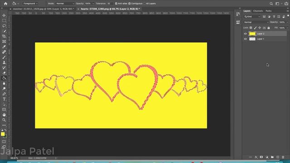290x163 pixels.
Task: Hide Layer 2 visibility eye
Action: tap(245, 34)
